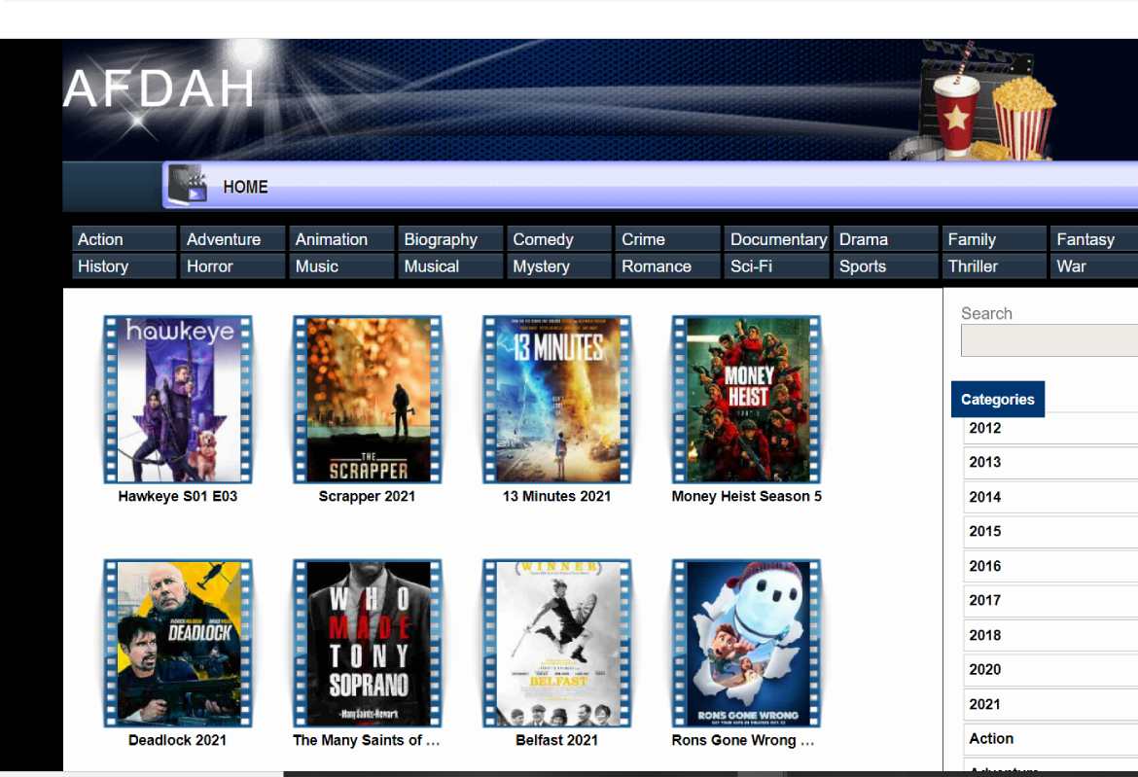The height and width of the screenshot is (777, 1138).
Task: Click the Categories sidebar heading
Action: tap(998, 399)
